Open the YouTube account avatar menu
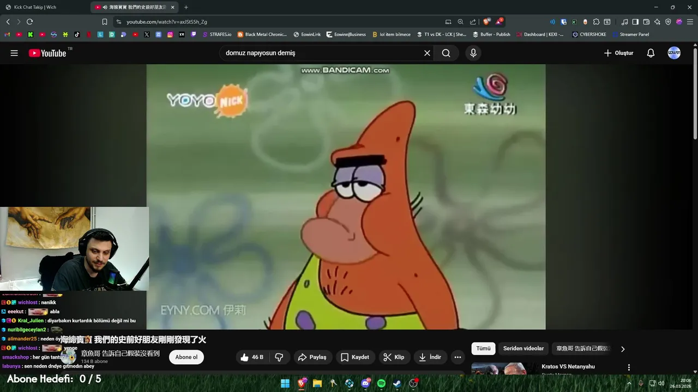The width and height of the screenshot is (698, 392). (674, 53)
